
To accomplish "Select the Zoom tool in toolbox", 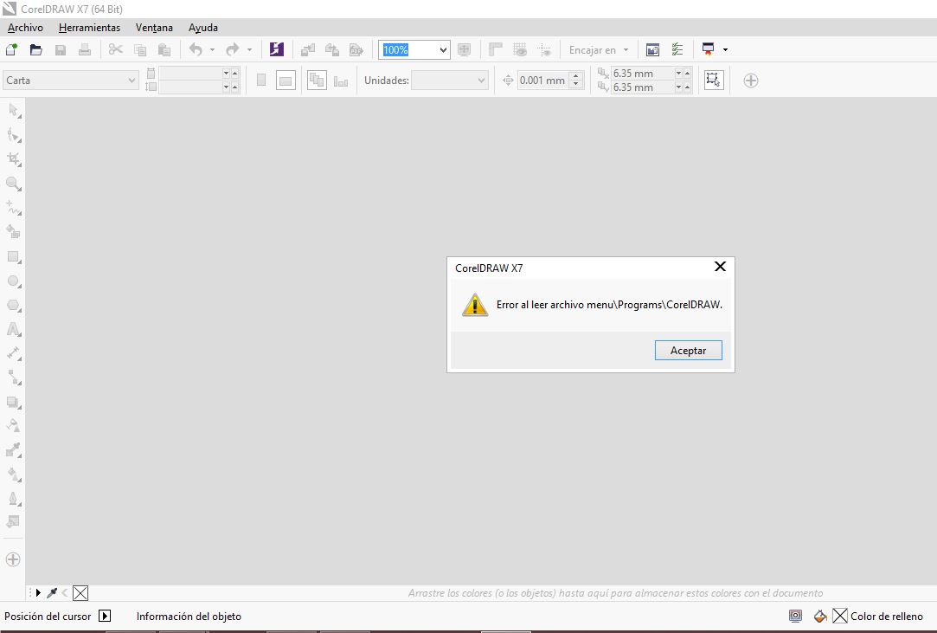I will 14,183.
